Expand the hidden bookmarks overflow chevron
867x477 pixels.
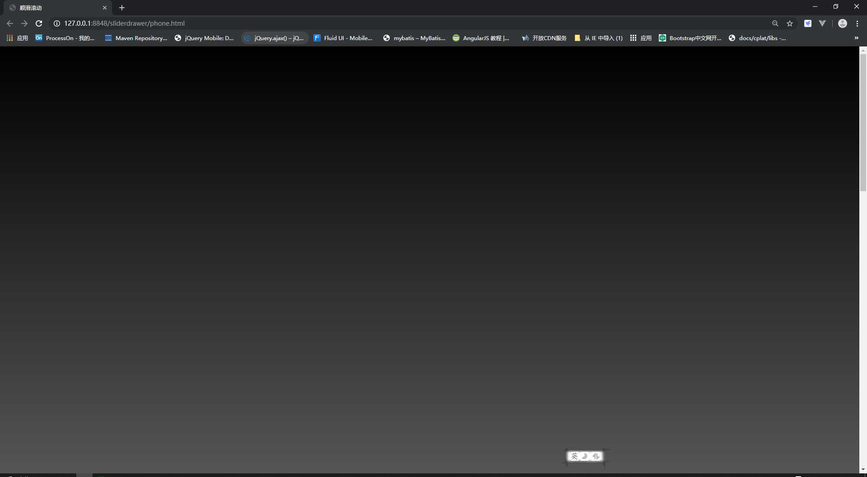(856, 38)
